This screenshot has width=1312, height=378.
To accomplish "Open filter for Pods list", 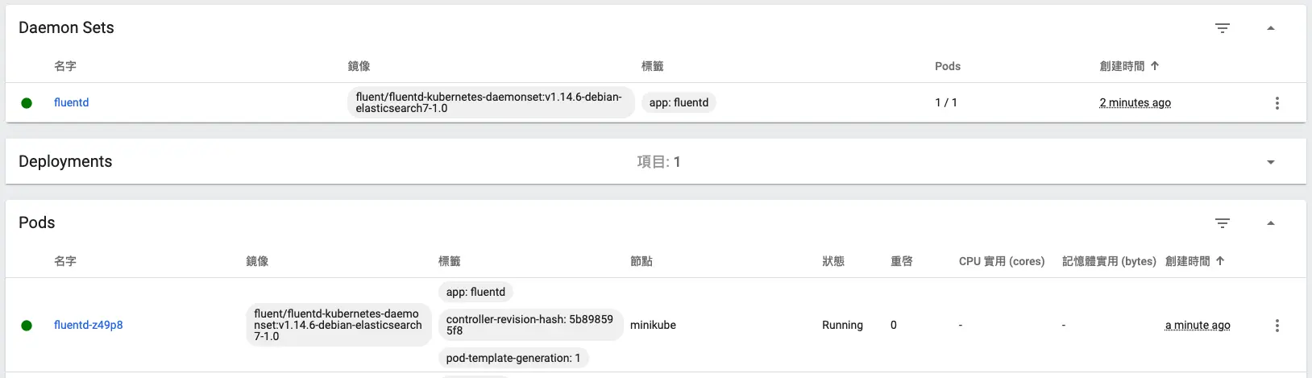I will click(x=1222, y=223).
